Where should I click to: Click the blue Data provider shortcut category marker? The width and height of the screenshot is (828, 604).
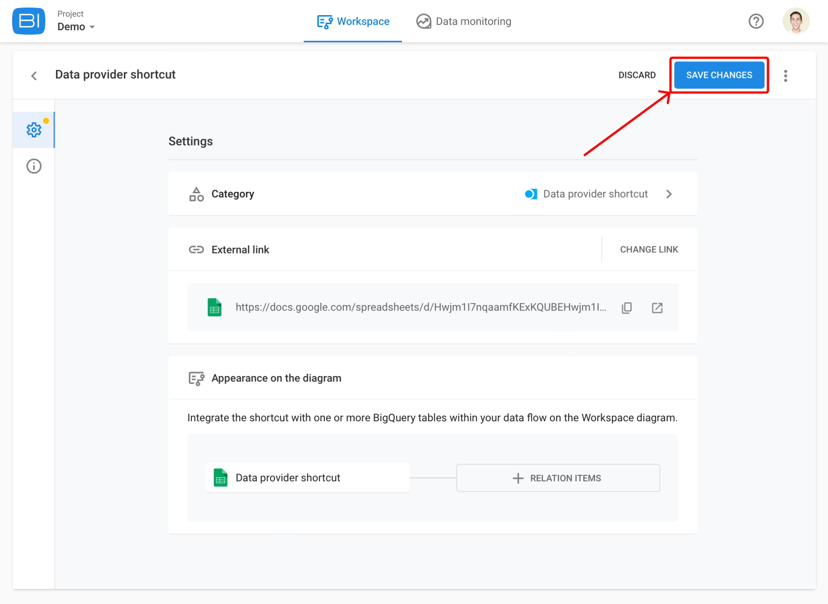[531, 194]
